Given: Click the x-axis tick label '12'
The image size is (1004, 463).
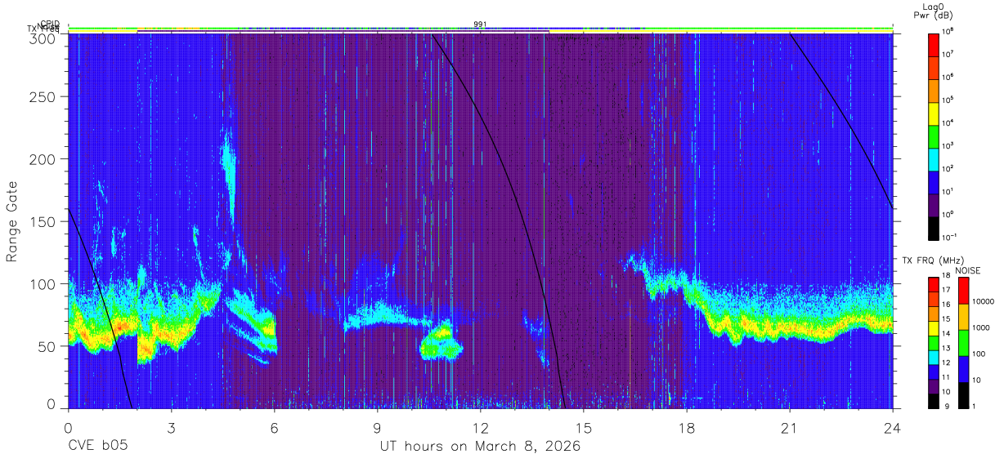Looking at the screenshot, I should (480, 427).
